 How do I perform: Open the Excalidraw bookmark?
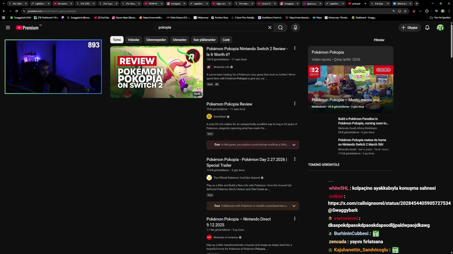click(x=270, y=17)
